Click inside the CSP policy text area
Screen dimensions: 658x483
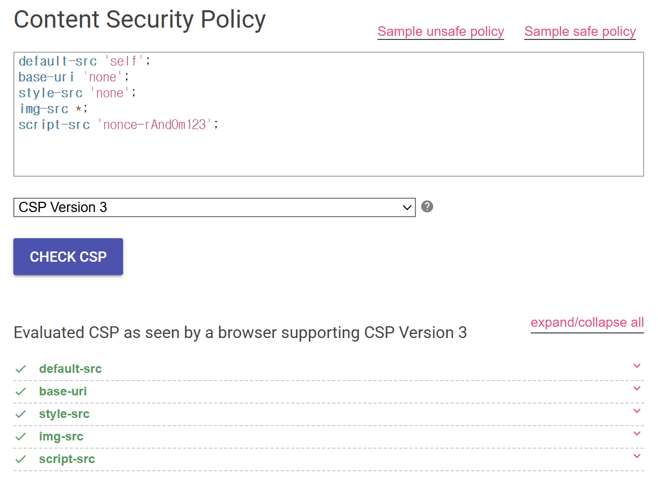coord(329,114)
